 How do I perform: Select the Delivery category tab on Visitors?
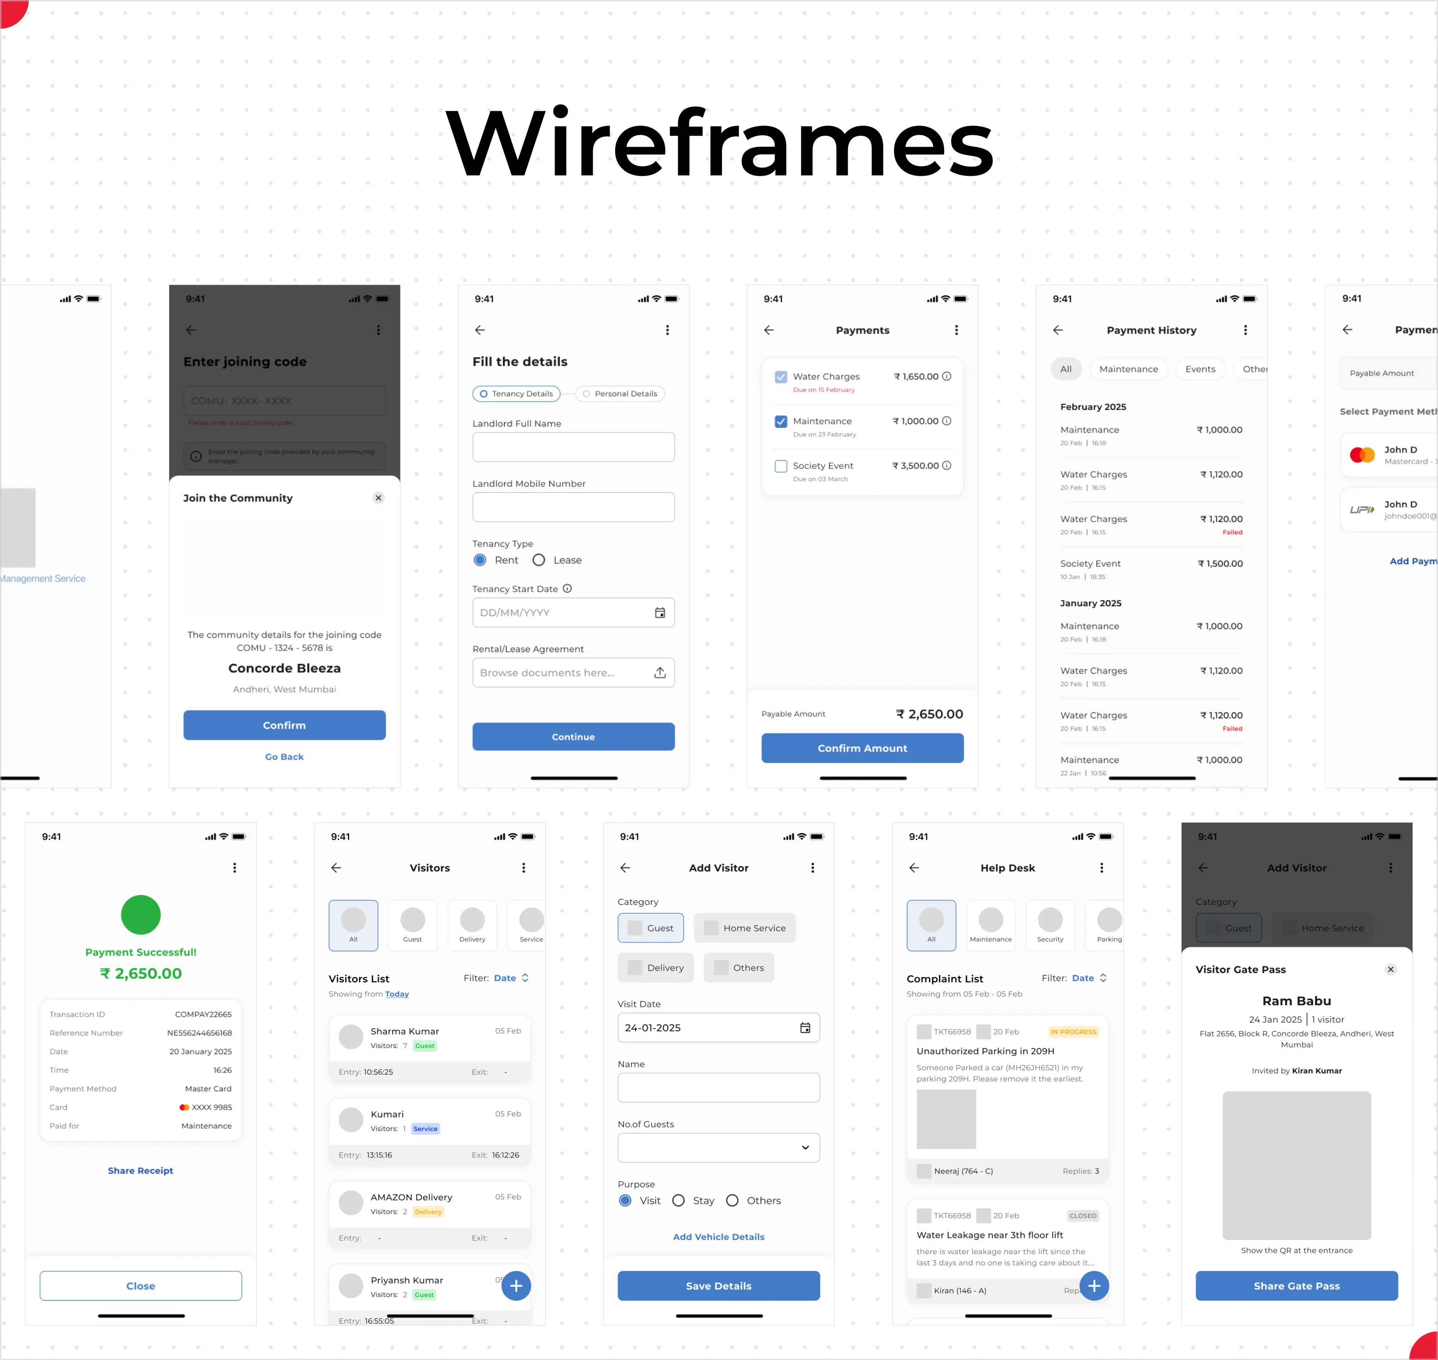(x=472, y=925)
